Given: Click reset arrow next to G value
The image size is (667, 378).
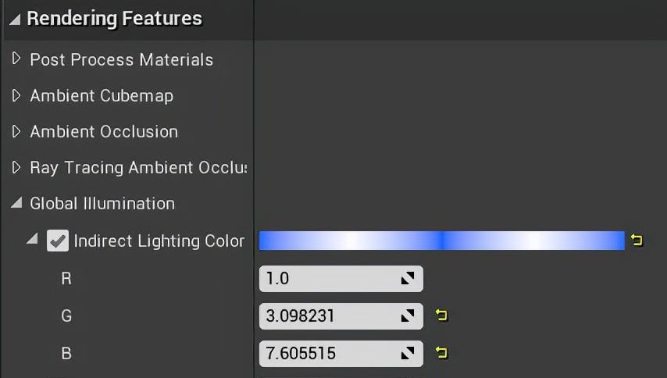Looking at the screenshot, I should (441, 316).
